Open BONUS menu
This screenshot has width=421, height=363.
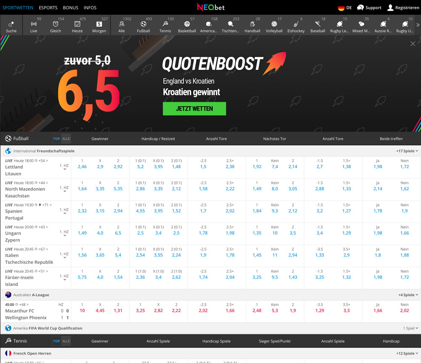coord(71,8)
